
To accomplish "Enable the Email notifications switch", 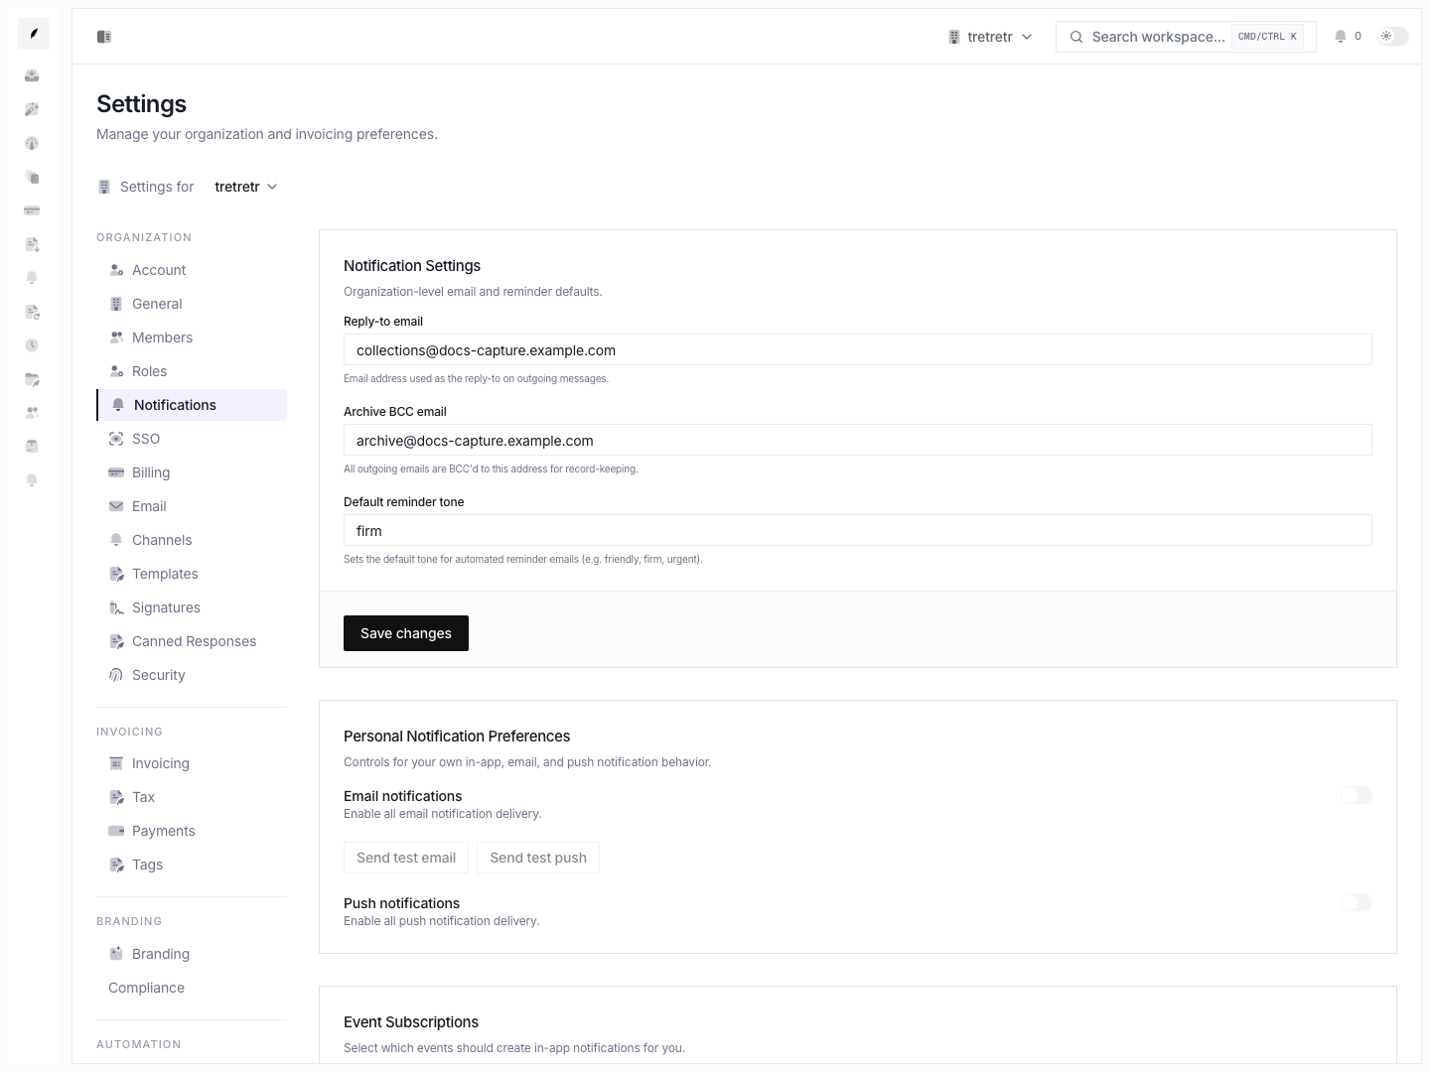I will pyautogui.click(x=1357, y=795).
